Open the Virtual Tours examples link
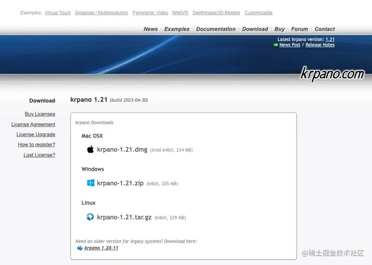 tap(57, 12)
